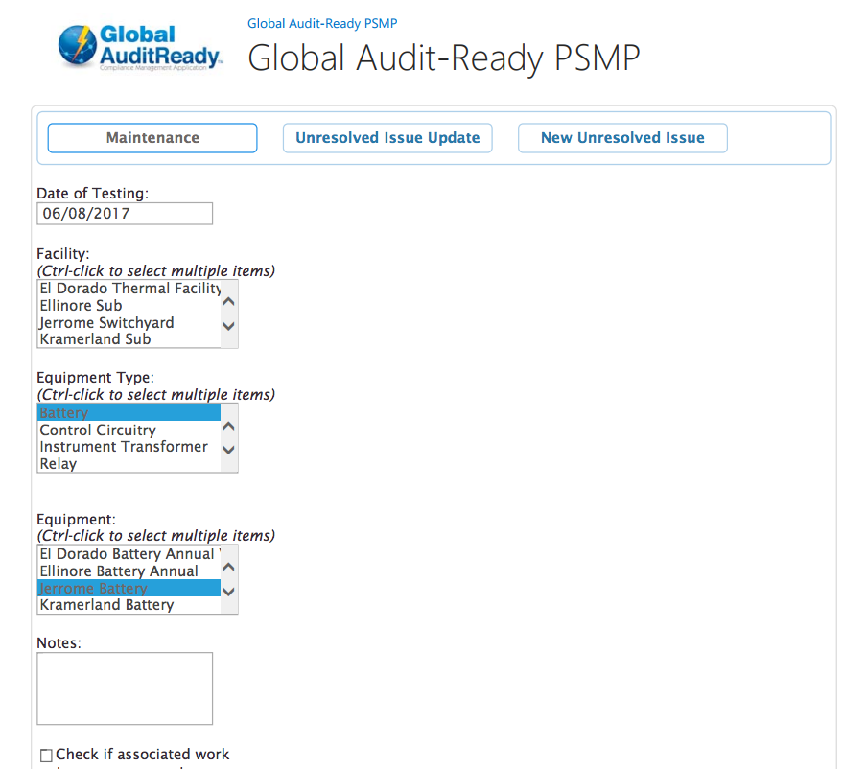This screenshot has width=867, height=769.
Task: Select Ellinore Battery Annual equipment
Action: pyautogui.click(x=129, y=571)
